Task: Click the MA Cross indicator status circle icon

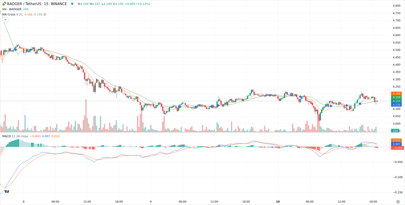Action: tap(45, 14)
